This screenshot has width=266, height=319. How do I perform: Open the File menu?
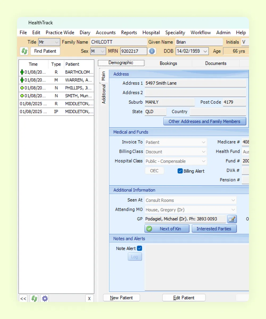click(x=23, y=32)
